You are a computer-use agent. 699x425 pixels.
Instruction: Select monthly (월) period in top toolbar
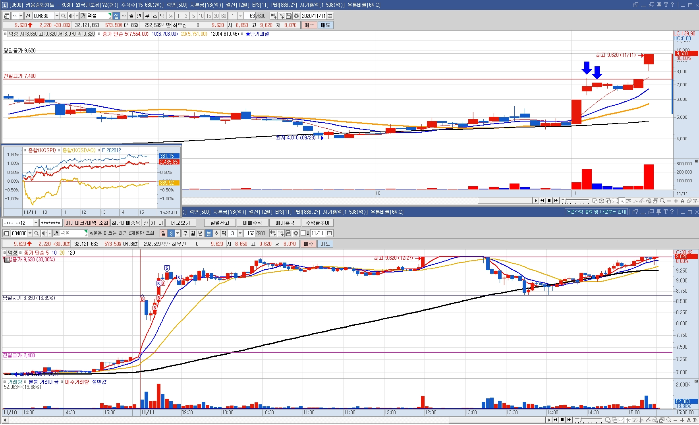pos(131,16)
